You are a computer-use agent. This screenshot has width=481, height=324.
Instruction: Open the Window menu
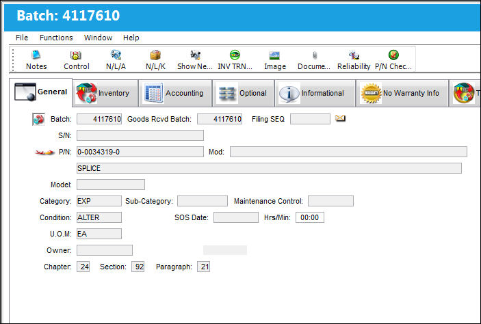[98, 38]
